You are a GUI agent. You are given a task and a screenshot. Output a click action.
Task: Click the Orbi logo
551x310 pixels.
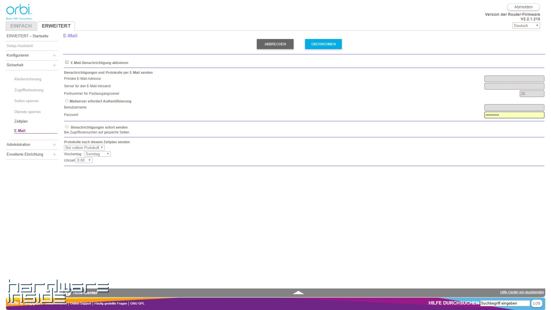(19, 12)
